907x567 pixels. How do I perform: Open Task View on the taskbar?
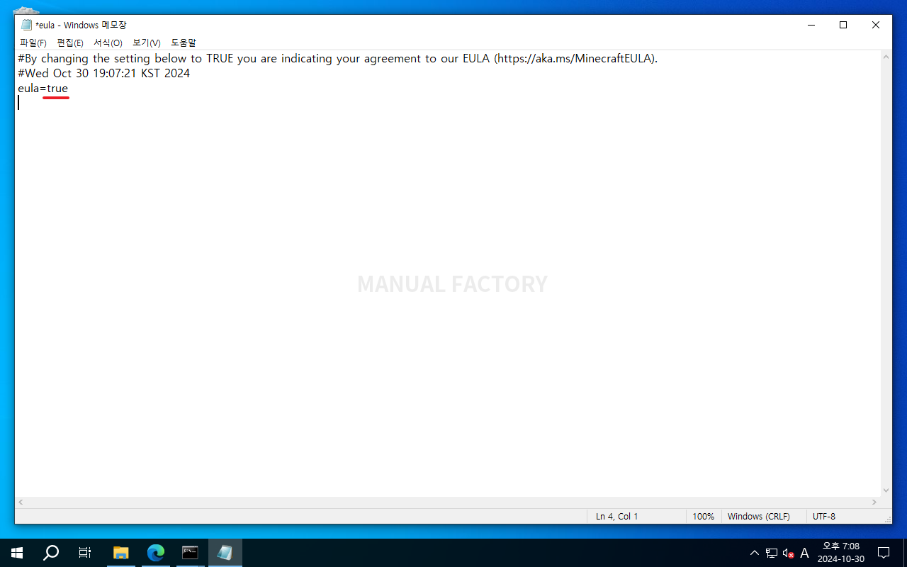[85, 553]
